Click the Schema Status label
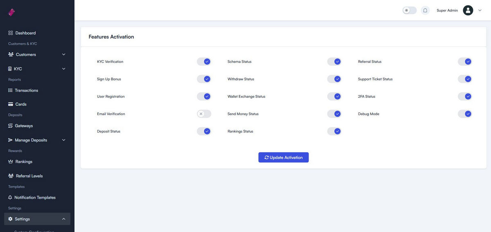Viewport: 491px width, 232px height. tap(239, 62)
